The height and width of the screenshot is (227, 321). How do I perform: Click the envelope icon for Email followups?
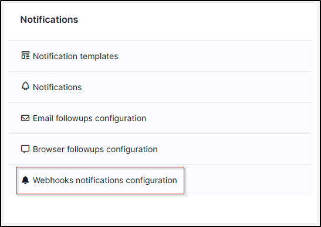click(25, 118)
